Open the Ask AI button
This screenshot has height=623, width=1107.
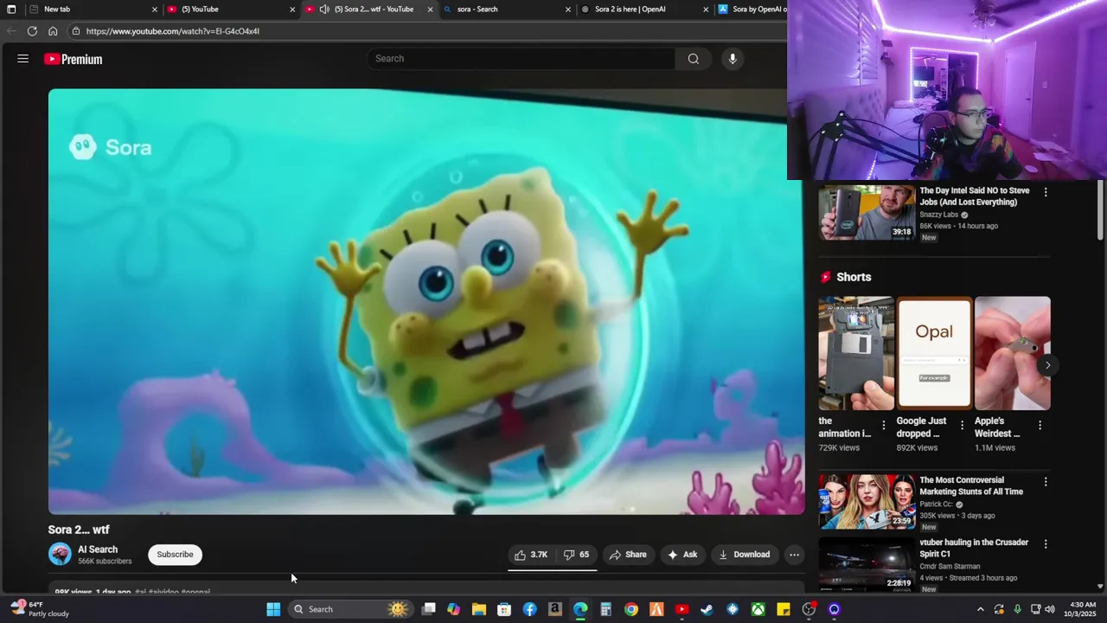(x=682, y=555)
